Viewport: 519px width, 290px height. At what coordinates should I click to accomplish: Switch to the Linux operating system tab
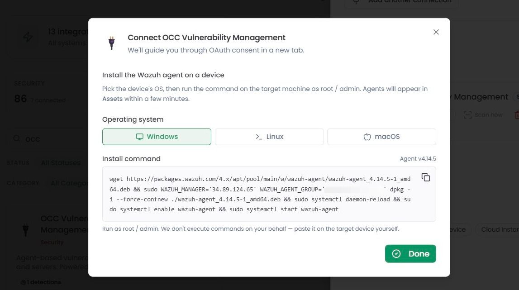pos(269,137)
